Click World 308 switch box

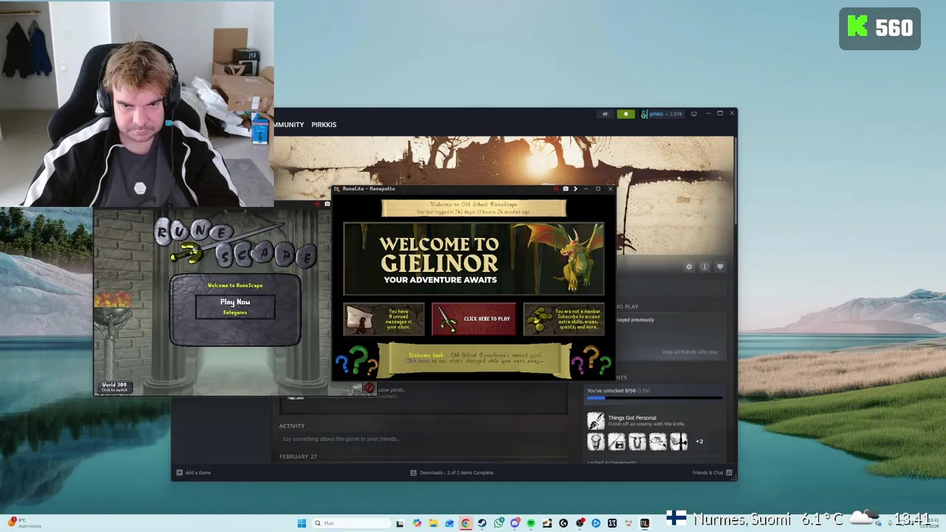(x=115, y=386)
